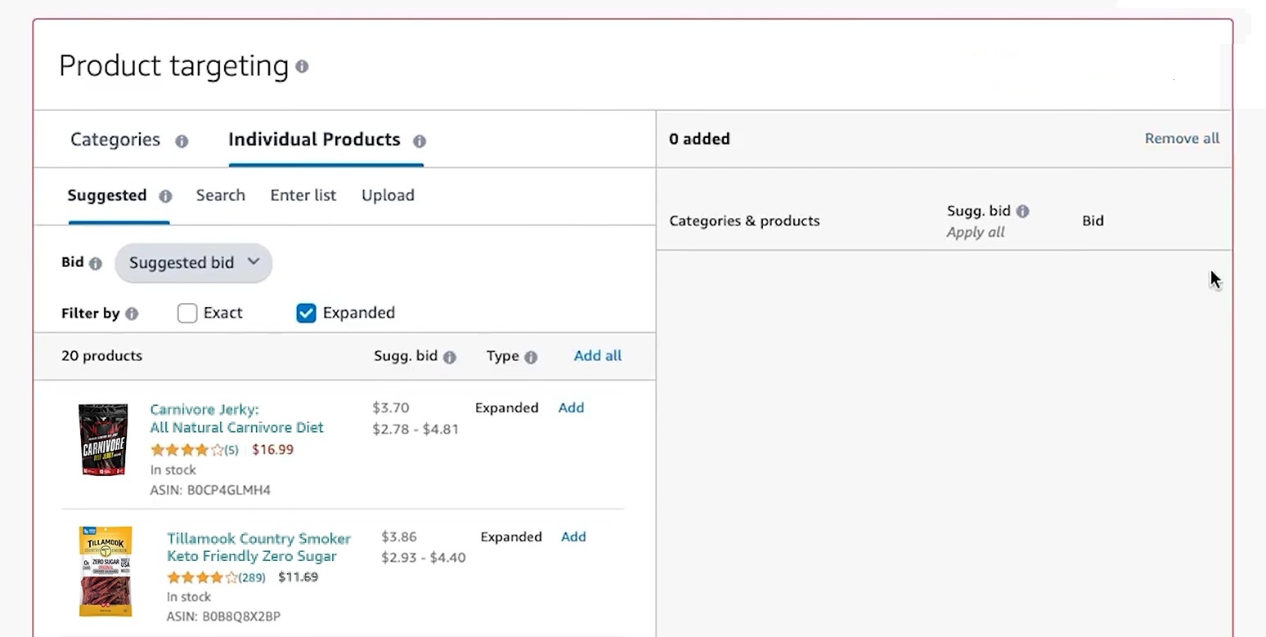This screenshot has height=637, width=1266.
Task: Click Add all products link
Action: coord(598,355)
